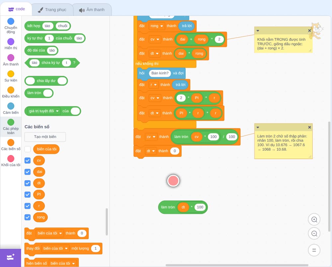332x267 pixels.
Task: Open the Các biến số category
Action: click(11, 145)
